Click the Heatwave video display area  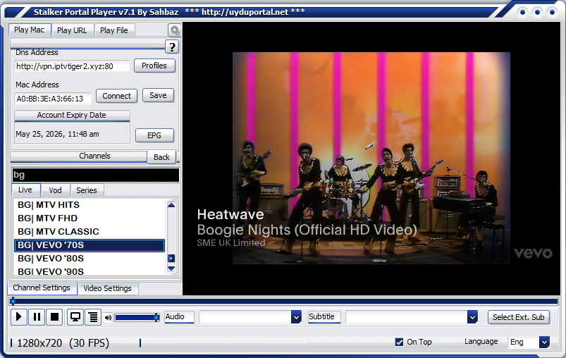pyautogui.click(x=371, y=158)
